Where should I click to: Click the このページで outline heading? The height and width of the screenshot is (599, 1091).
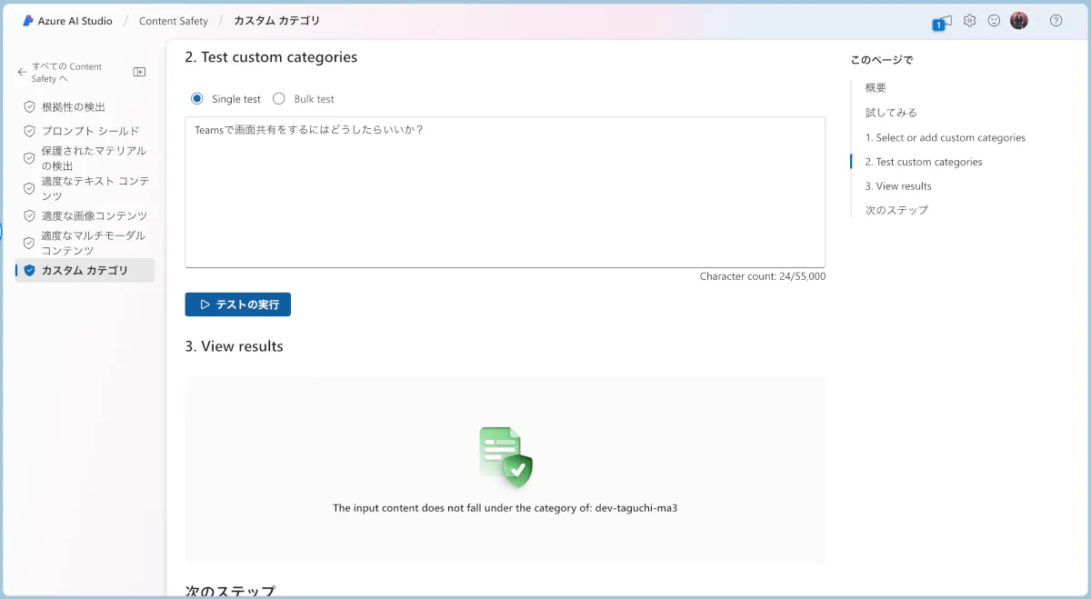click(881, 60)
